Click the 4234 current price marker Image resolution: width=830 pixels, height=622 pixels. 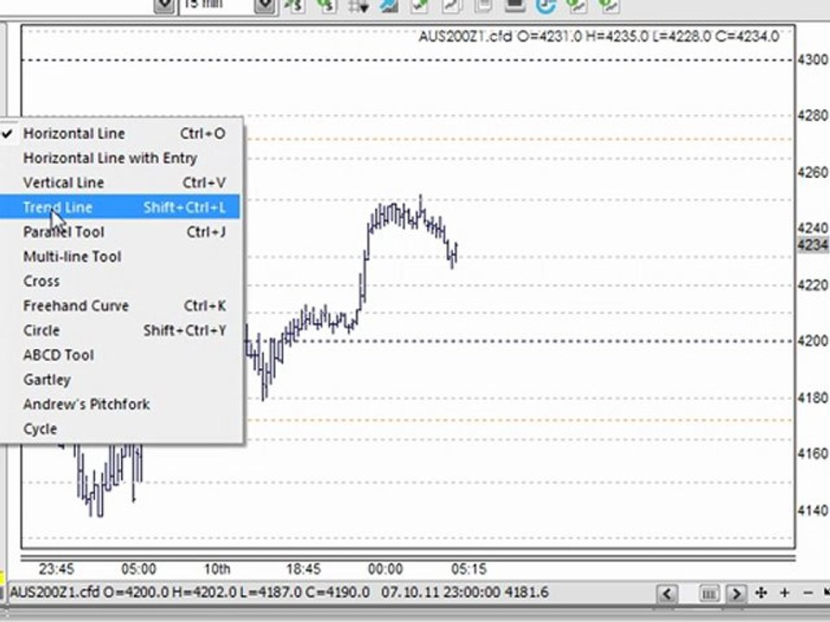813,244
